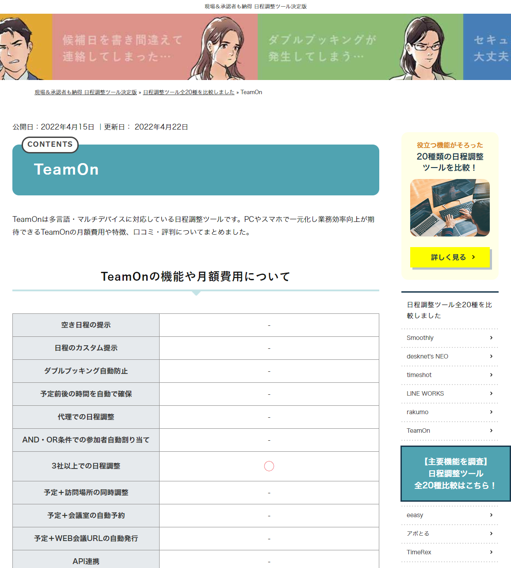Click the arrow next to TimeRex
Screen dimensions: 511x568
click(491, 552)
